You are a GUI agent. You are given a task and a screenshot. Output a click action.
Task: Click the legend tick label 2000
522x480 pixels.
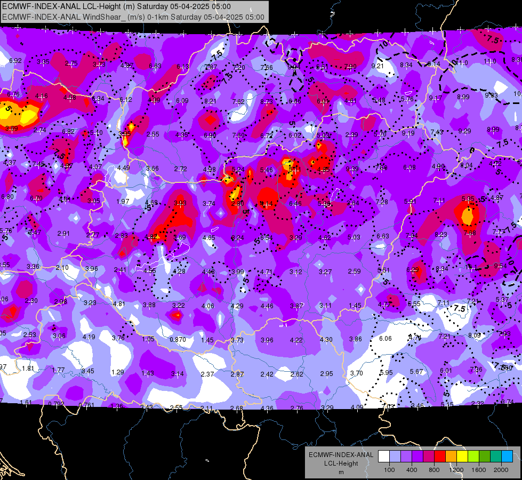(x=501, y=470)
